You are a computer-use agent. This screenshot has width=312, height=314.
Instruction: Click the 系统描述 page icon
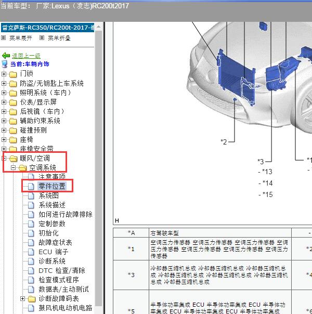31,205
